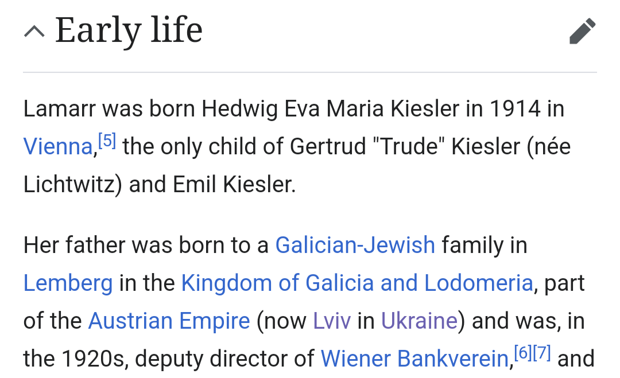The height and width of the screenshot is (378, 620).
Task: Show footnote reference [7]
Action: tap(541, 353)
